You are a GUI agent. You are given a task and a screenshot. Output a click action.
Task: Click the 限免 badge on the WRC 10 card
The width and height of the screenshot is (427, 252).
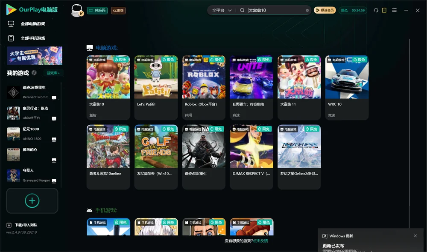coord(360,60)
